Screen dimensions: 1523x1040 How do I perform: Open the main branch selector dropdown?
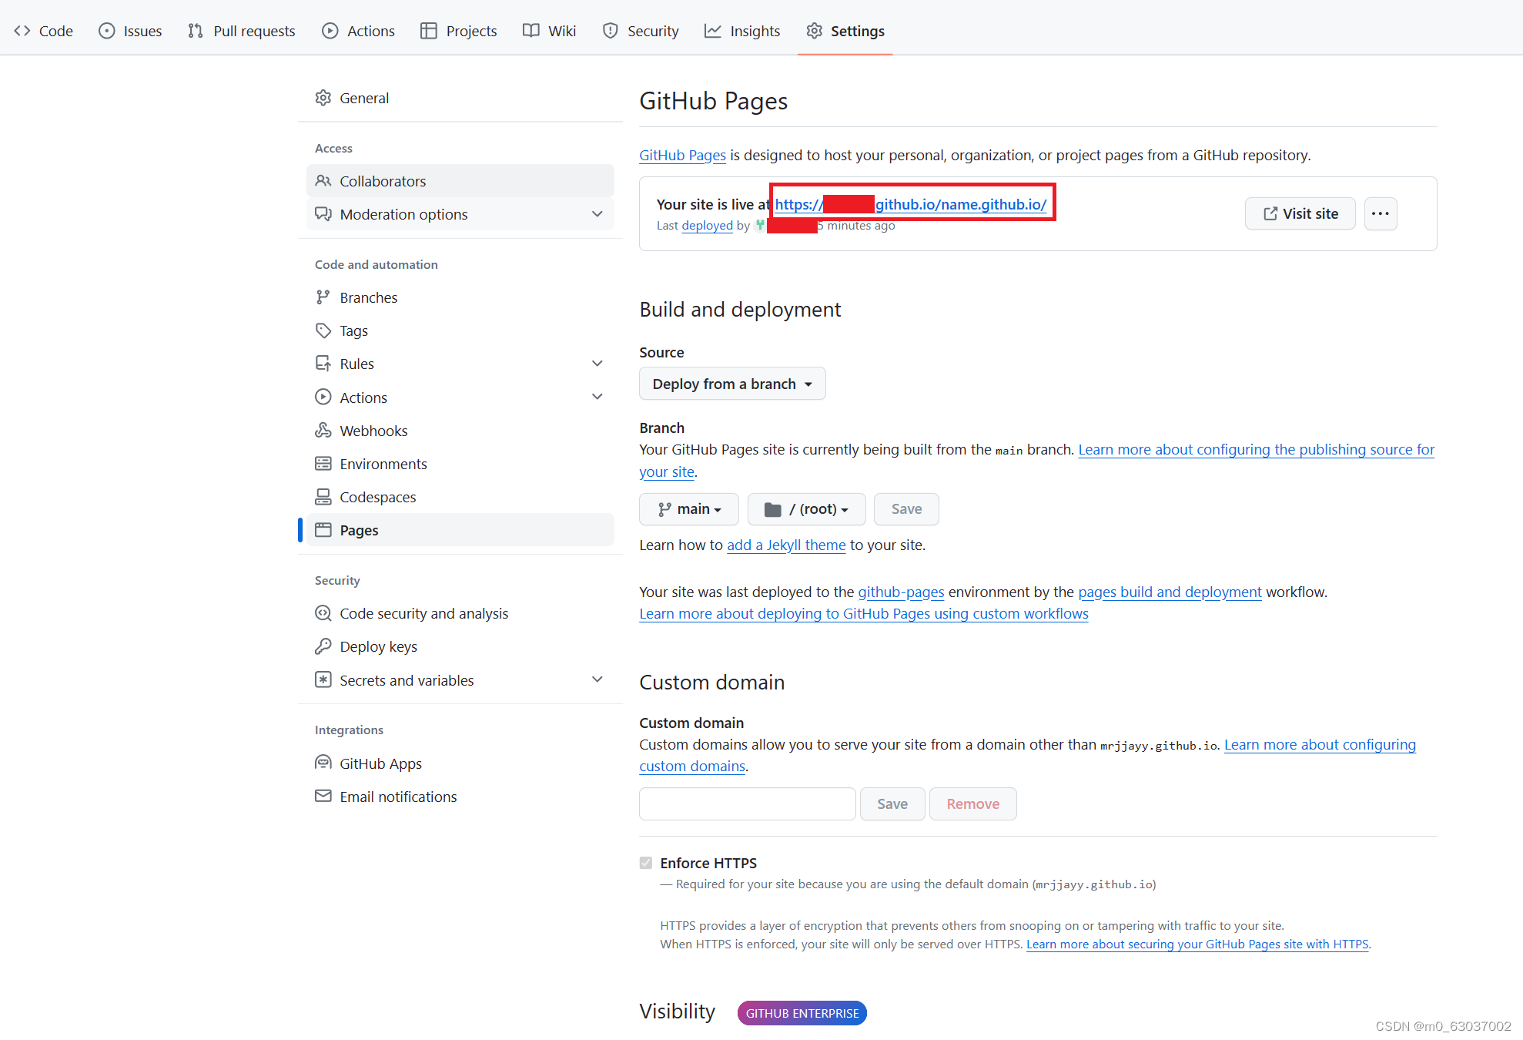(689, 509)
